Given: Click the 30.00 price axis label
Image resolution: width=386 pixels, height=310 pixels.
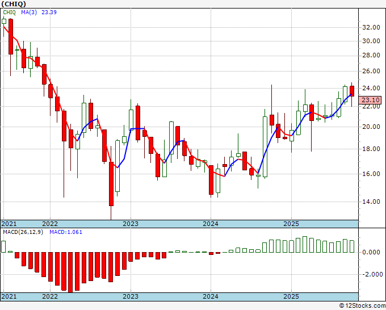Looking at the screenshot, I should click(371, 41).
